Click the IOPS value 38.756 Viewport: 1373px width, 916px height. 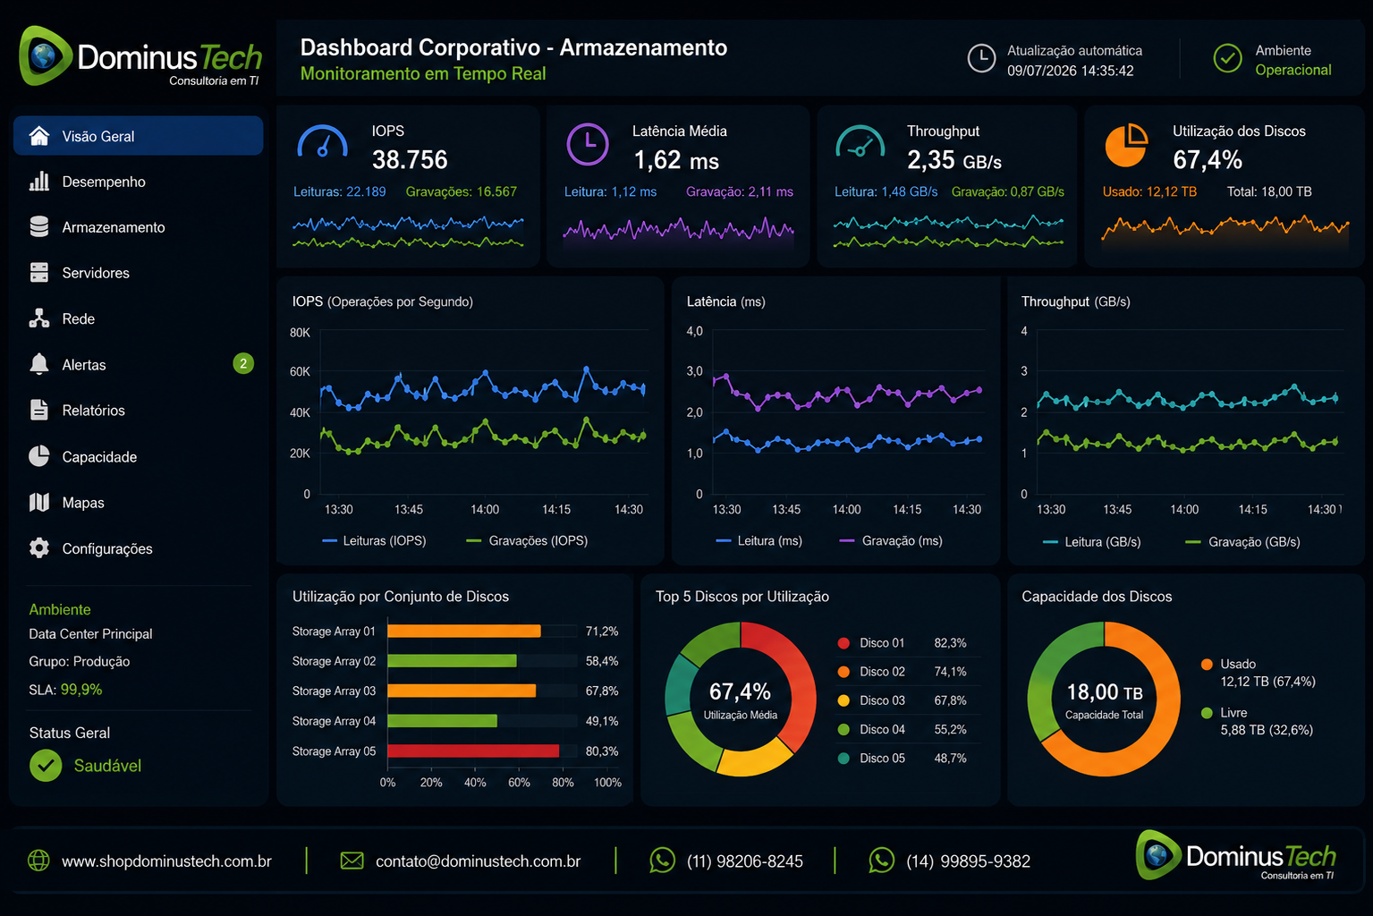[410, 159]
